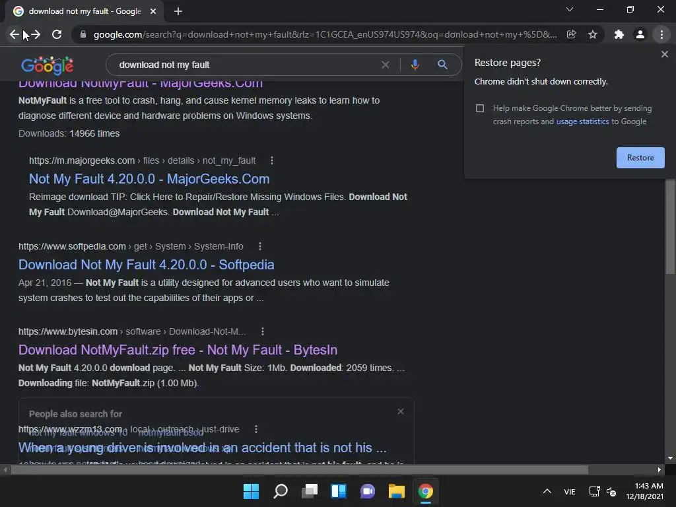This screenshot has width=676, height=507.
Task: Open Task View on the taskbar
Action: [x=310, y=491]
